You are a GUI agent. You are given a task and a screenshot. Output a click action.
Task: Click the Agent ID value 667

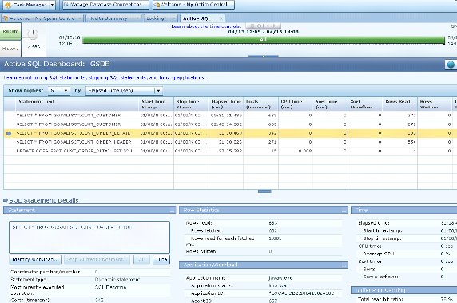click(273, 301)
